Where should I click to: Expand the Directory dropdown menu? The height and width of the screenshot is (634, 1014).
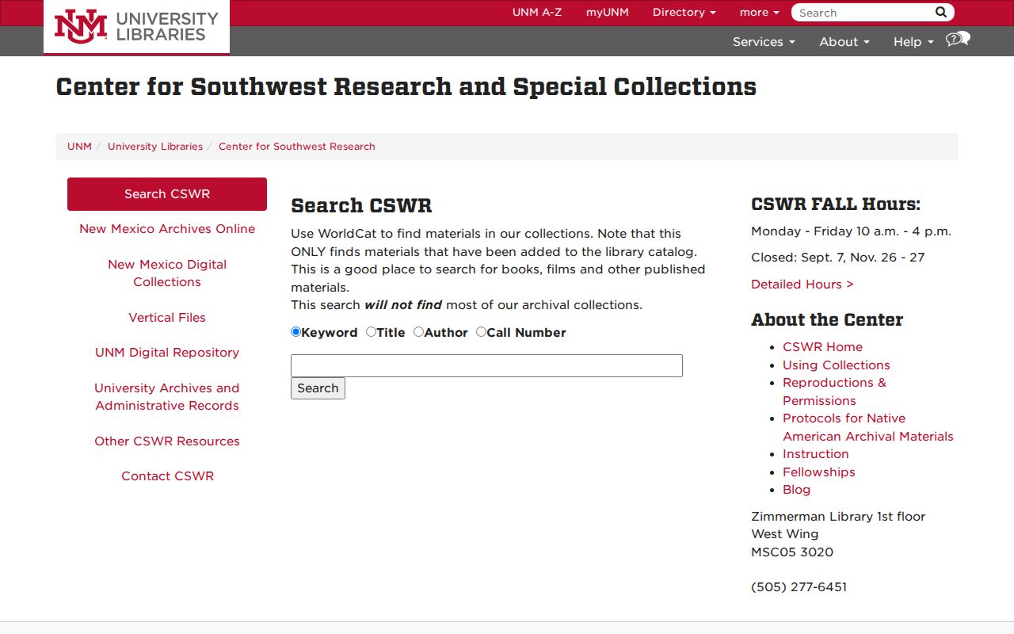684,13
